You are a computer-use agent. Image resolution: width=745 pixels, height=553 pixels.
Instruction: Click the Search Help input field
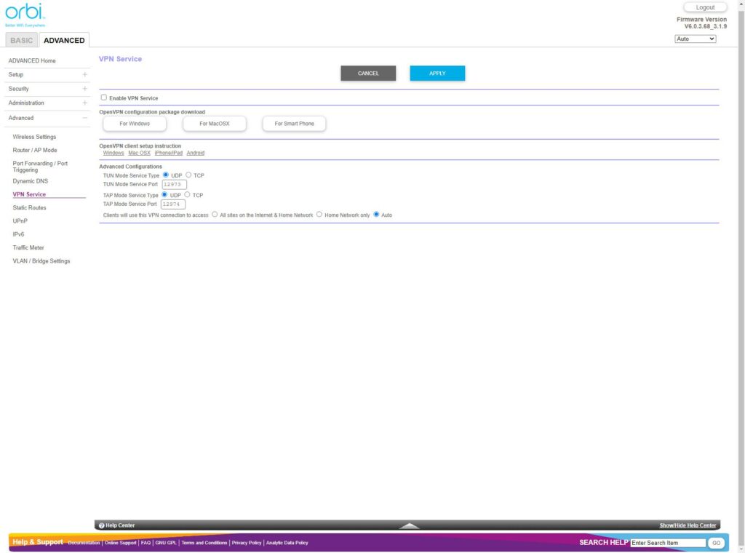click(668, 543)
